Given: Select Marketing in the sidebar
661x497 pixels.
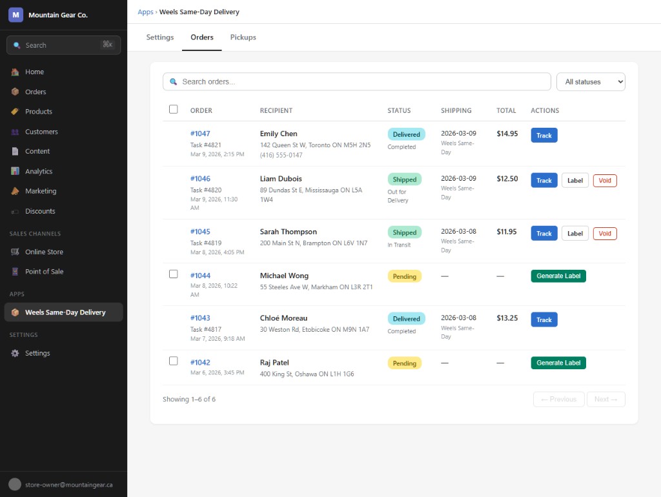Looking at the screenshot, I should [x=41, y=191].
